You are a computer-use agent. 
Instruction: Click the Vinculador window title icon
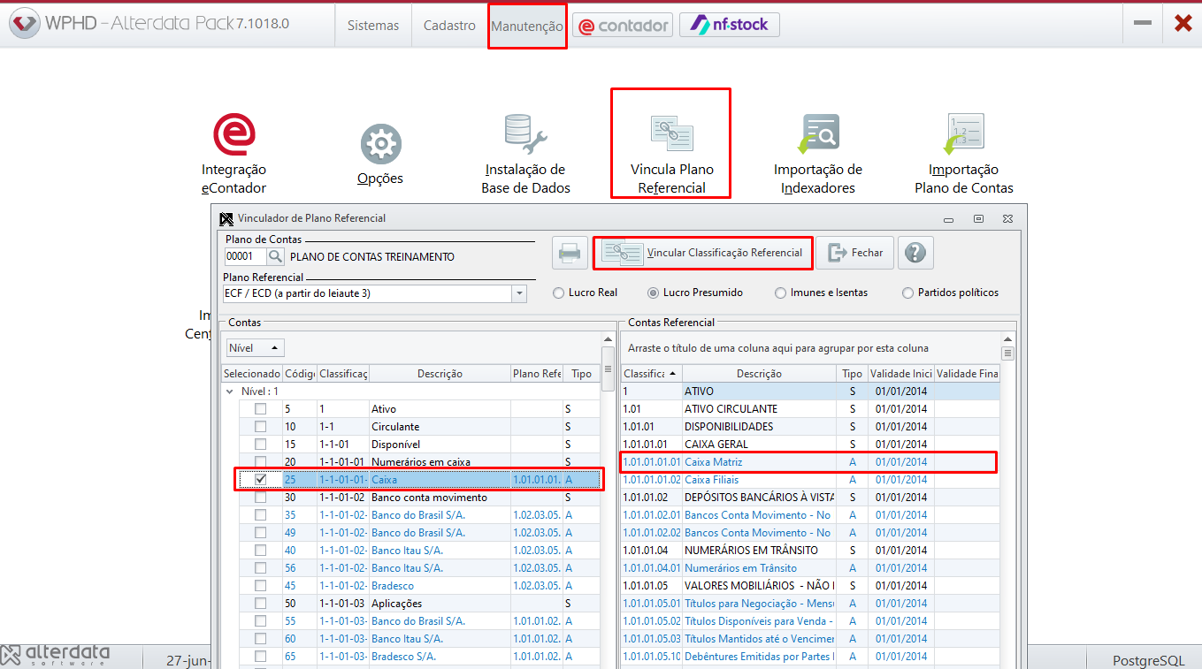227,218
